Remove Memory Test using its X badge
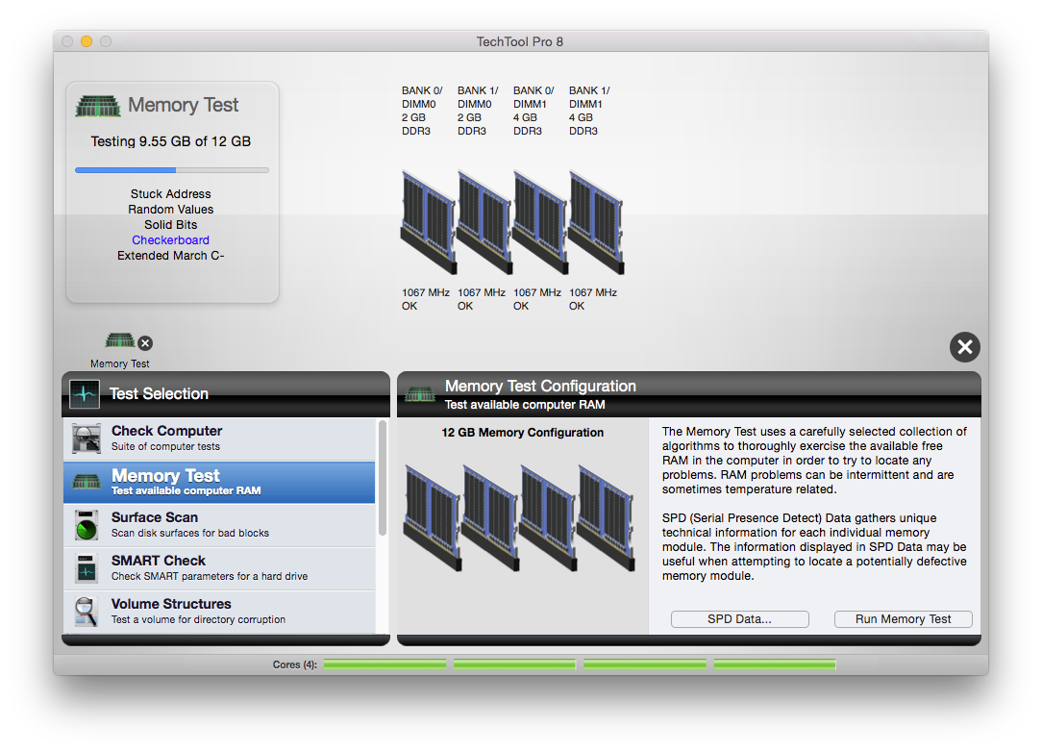Image resolution: width=1042 pixels, height=752 pixels. tap(145, 342)
